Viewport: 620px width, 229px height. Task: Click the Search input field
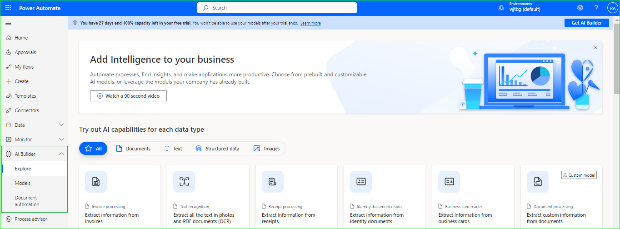[x=277, y=8]
